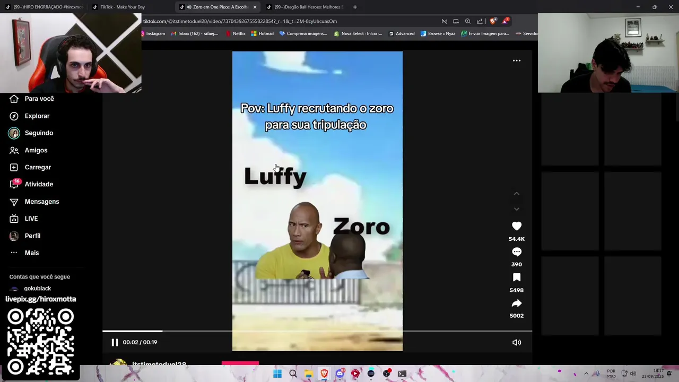Go to the Seguindo feed
This screenshot has width=679, height=382.
(32, 133)
